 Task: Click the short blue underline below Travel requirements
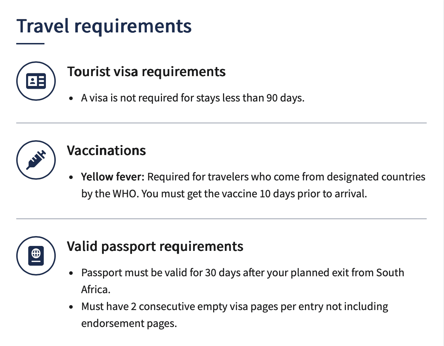[x=30, y=44]
